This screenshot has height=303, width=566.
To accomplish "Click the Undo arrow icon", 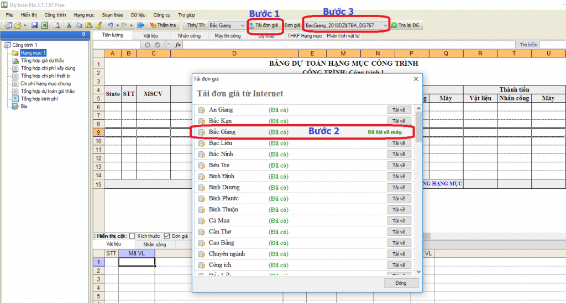I will [x=110, y=25].
